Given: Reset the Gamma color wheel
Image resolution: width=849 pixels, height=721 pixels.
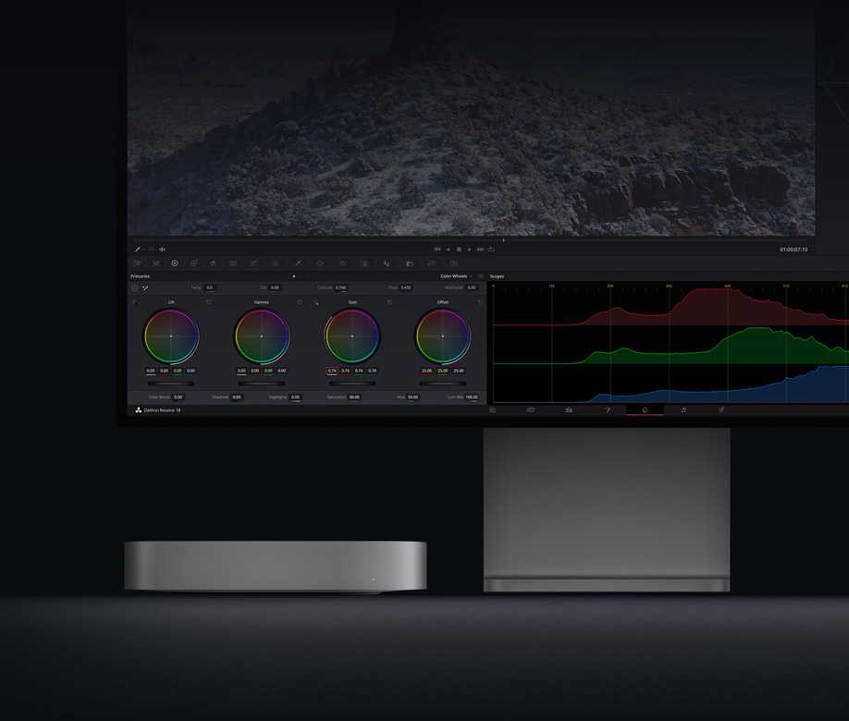Looking at the screenshot, I should pyautogui.click(x=300, y=302).
